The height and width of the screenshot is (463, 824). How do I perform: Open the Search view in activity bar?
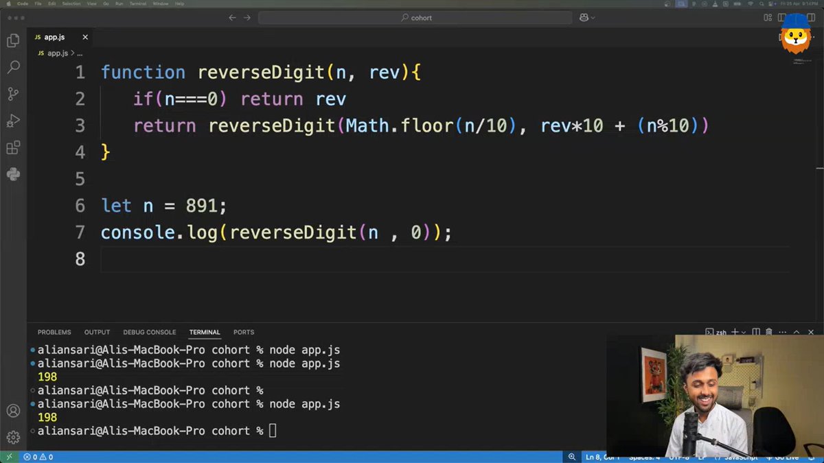(x=13, y=67)
